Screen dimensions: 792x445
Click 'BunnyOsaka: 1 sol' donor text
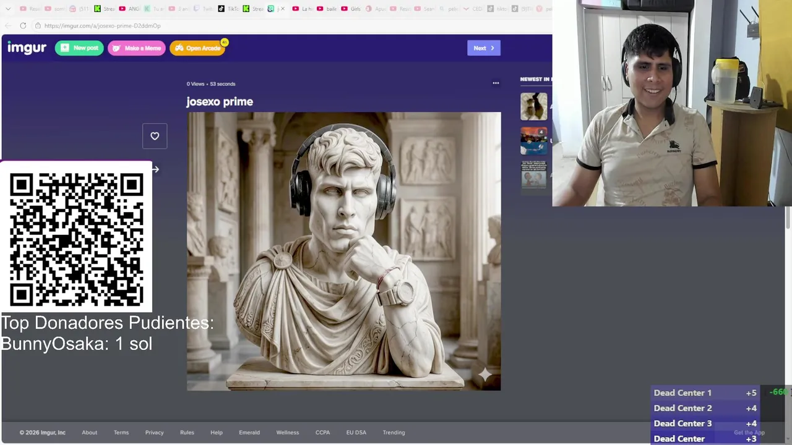click(76, 344)
